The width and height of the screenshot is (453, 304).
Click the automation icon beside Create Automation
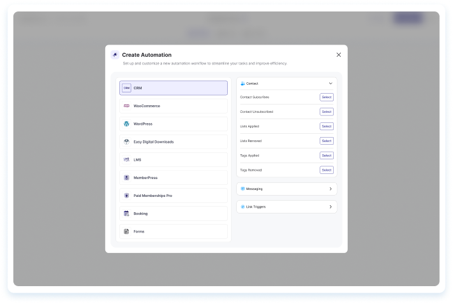click(x=115, y=55)
